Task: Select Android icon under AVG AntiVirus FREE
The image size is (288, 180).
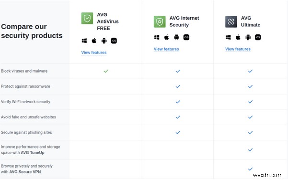Action: (x=104, y=41)
